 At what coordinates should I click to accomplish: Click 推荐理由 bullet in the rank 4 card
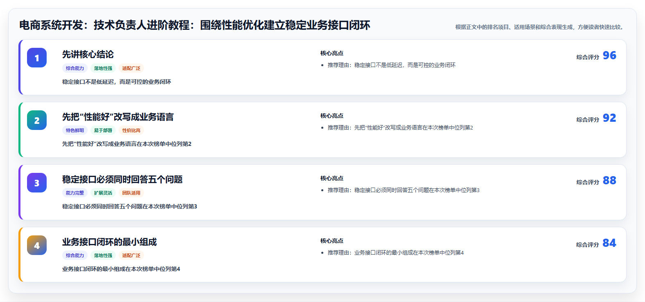click(x=396, y=253)
